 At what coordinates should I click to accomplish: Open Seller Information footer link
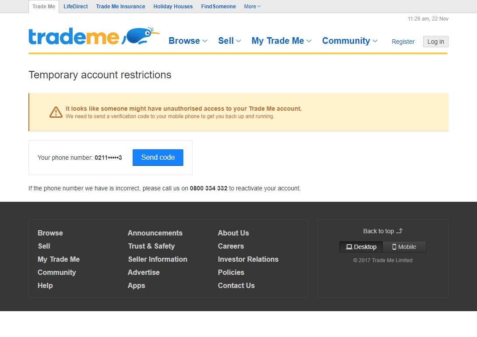[158, 259]
